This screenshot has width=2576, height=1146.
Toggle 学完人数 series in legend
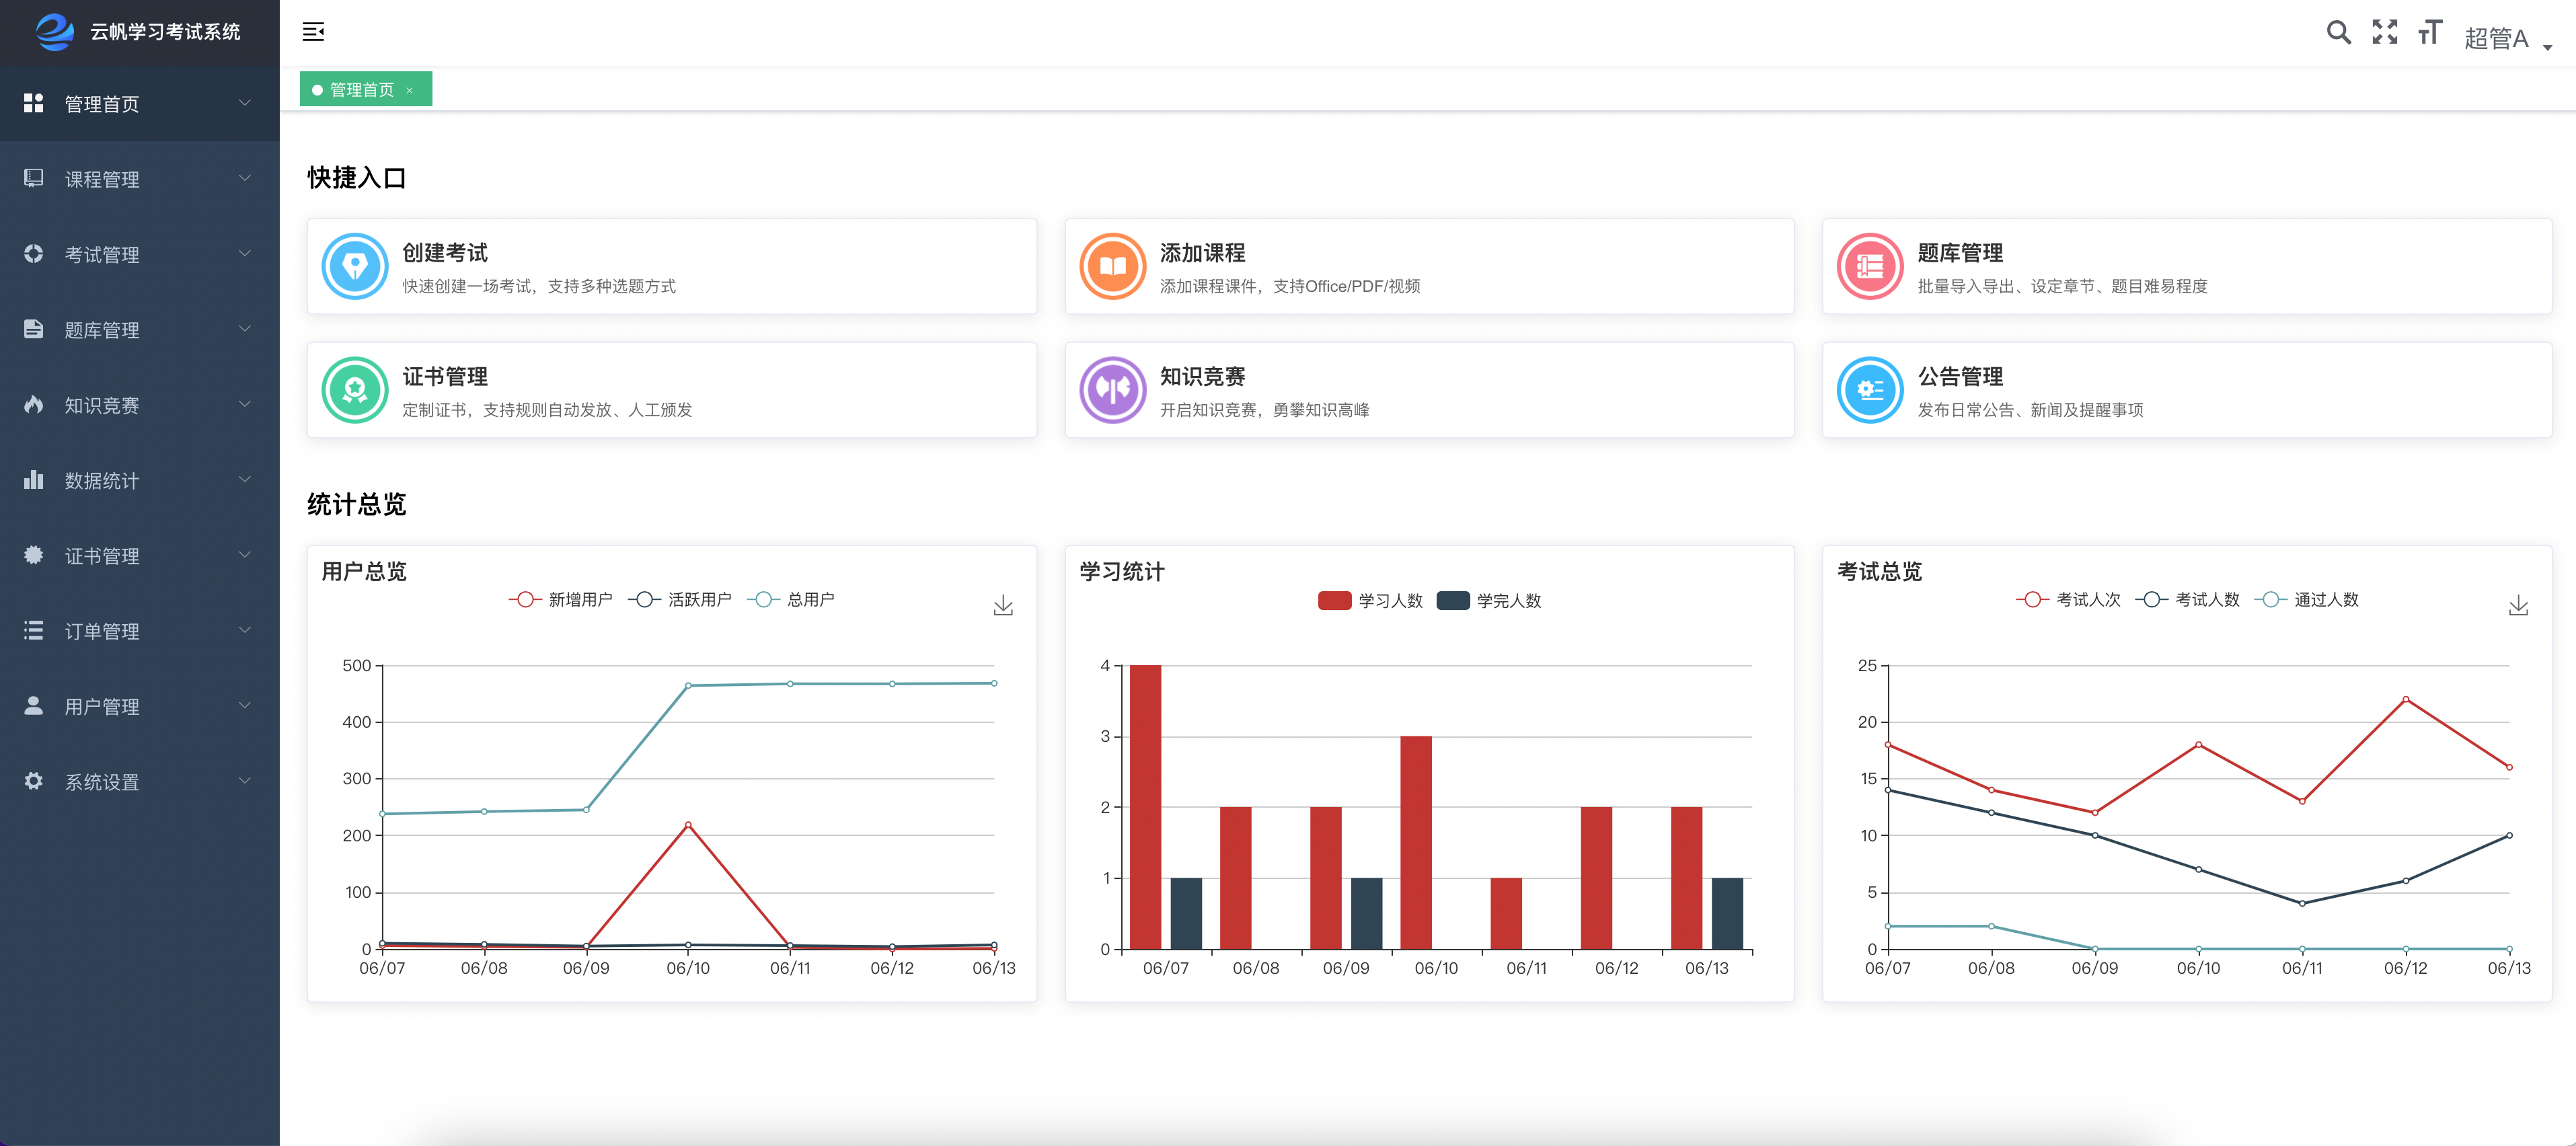click(1489, 601)
